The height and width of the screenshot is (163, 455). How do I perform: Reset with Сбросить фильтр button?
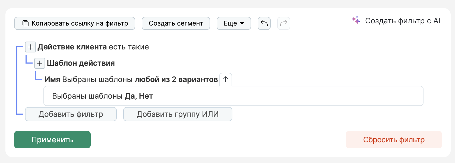[394, 140]
